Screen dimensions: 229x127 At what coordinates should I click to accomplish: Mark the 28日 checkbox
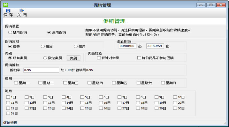pos(138,108)
